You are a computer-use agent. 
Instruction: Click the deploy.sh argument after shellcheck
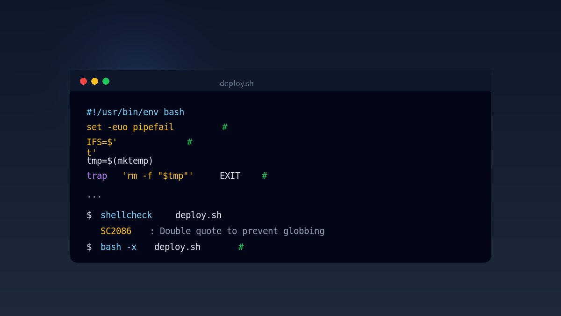pos(198,215)
